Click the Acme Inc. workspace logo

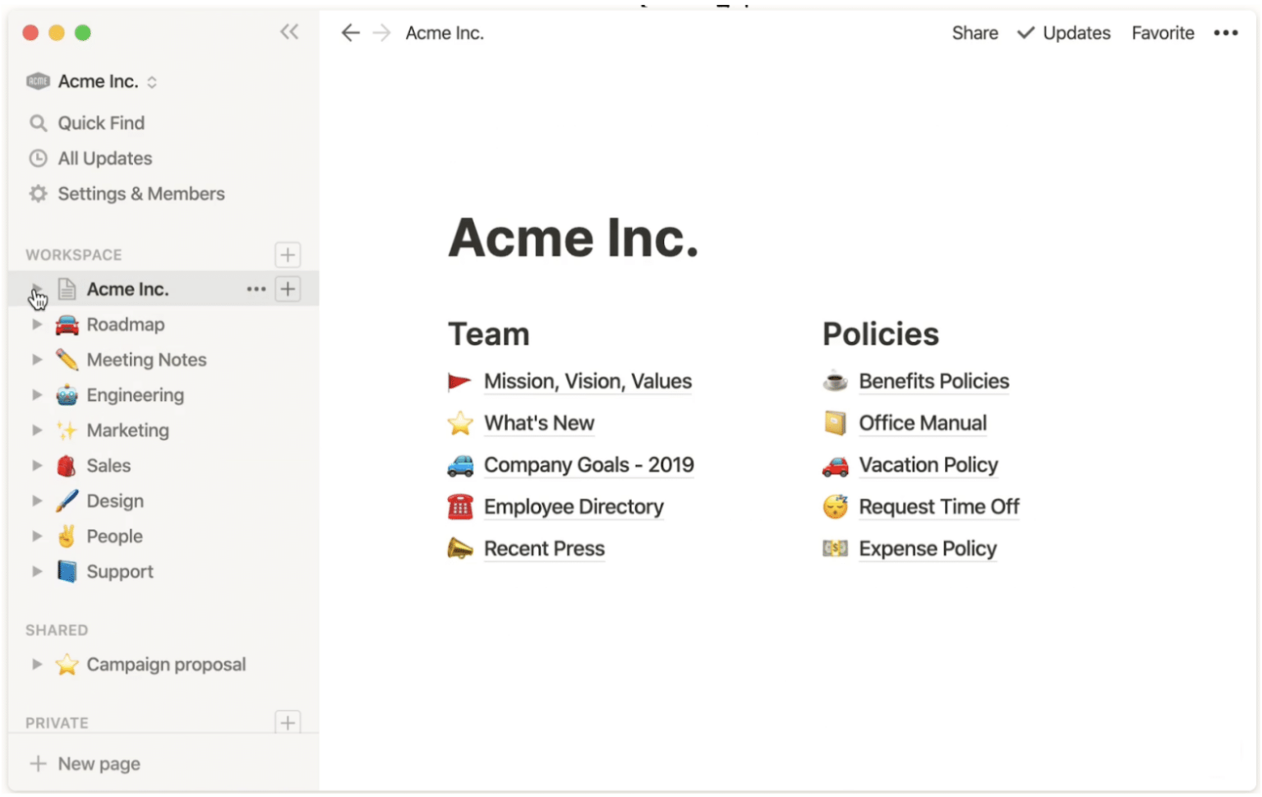coord(38,81)
